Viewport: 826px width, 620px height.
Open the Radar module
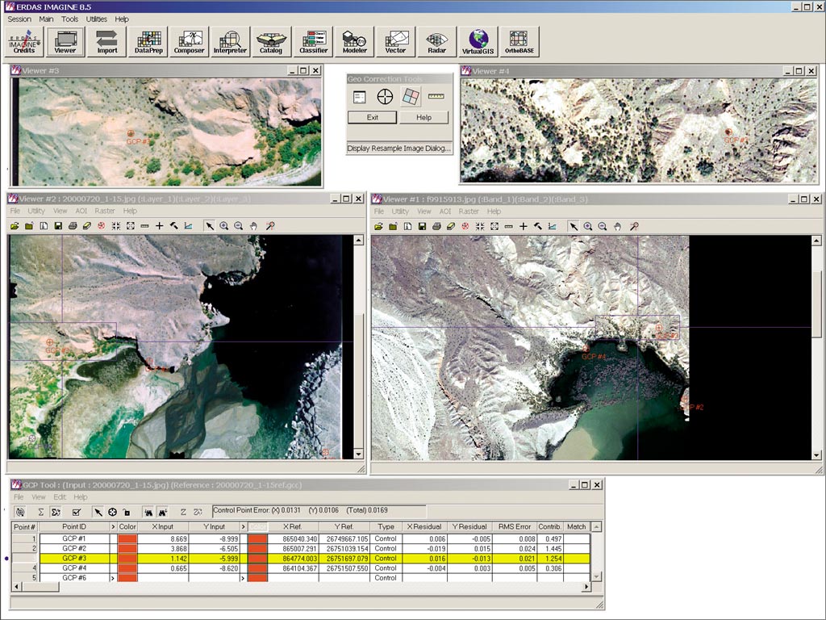point(436,42)
